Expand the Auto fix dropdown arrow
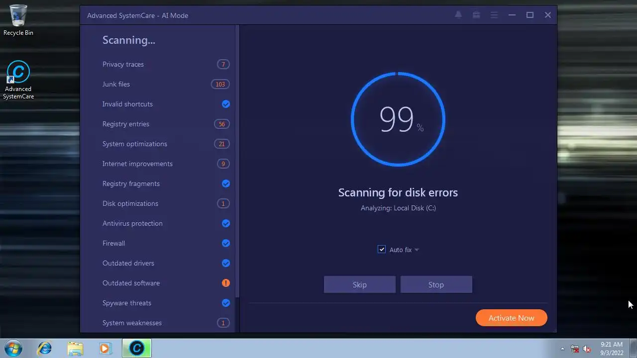Viewport: 637px width, 358px height. coord(417,250)
